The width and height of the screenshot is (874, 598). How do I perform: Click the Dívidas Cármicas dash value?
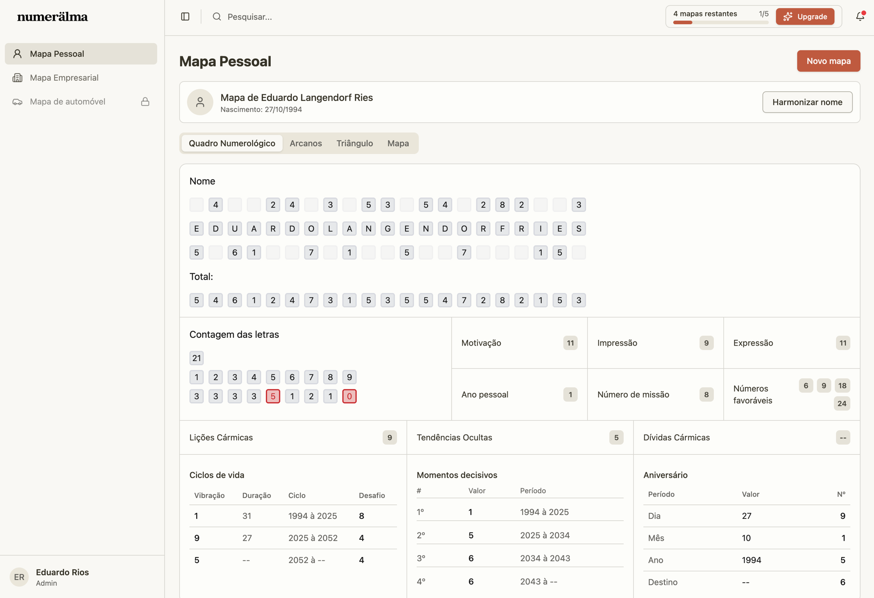843,438
